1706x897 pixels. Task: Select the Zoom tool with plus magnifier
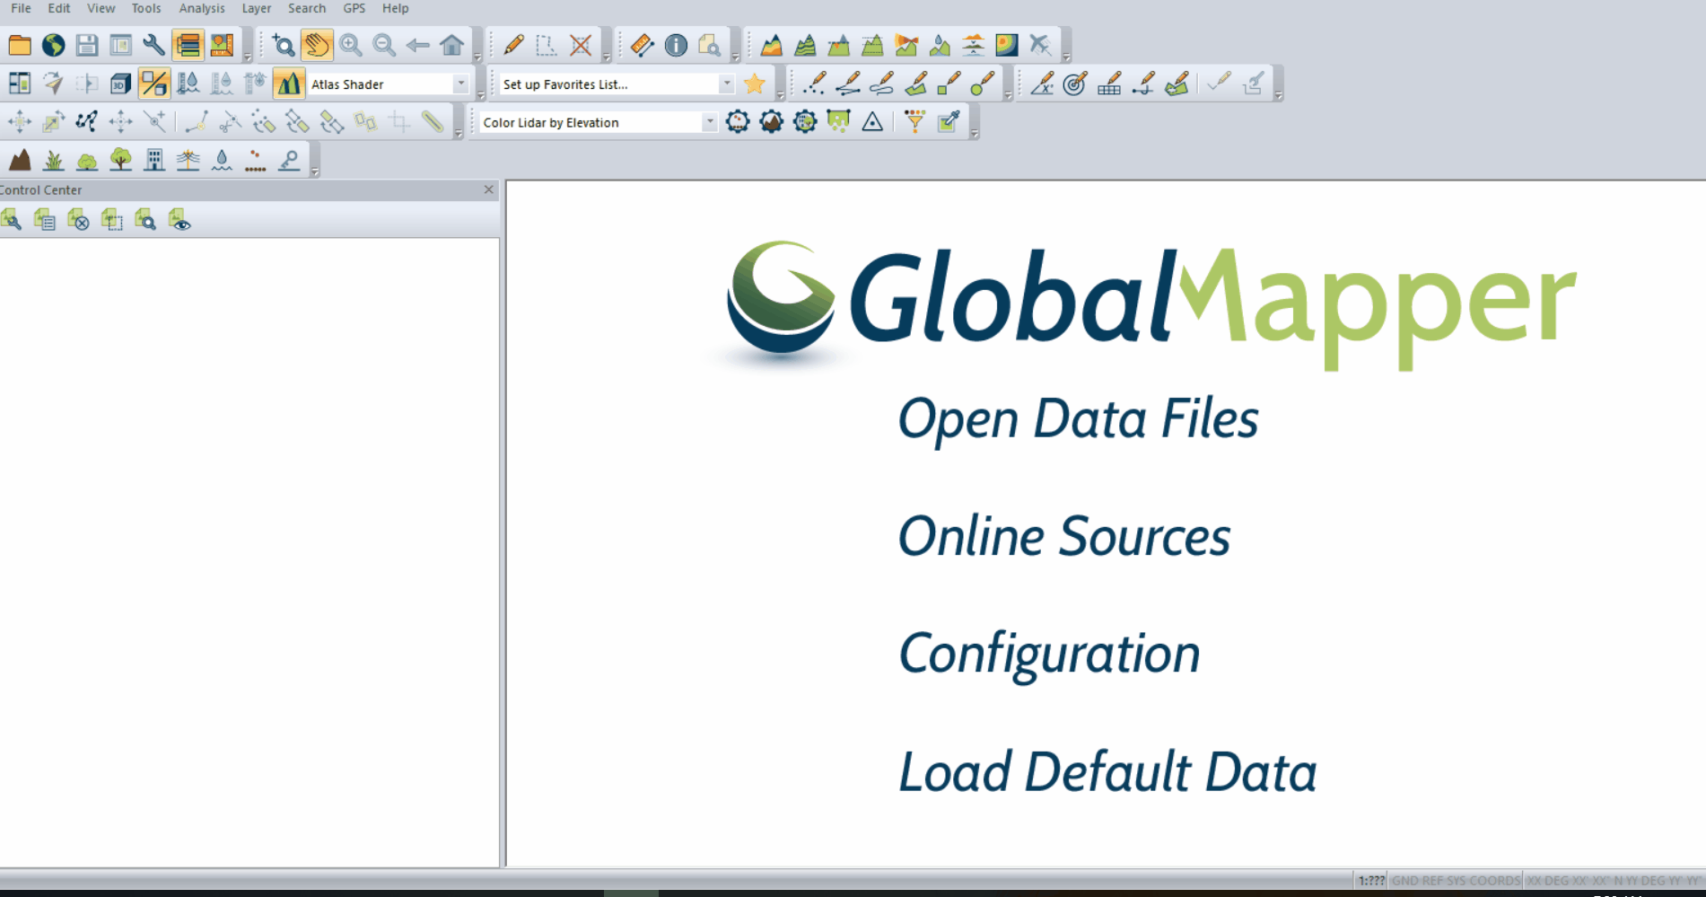283,45
